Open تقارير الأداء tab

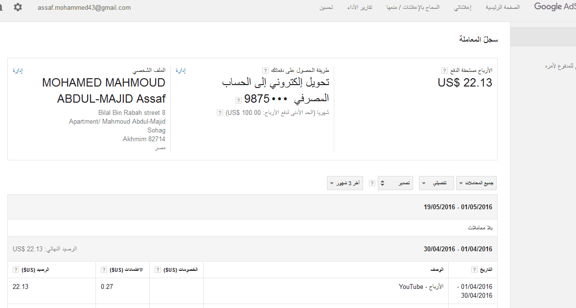[360, 7]
